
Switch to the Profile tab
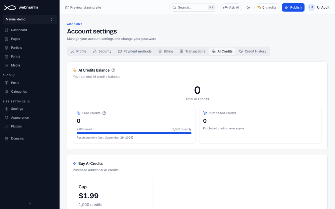coord(79,51)
